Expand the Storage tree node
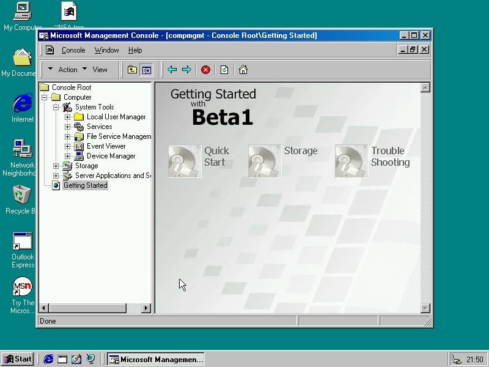The image size is (489, 367). coord(56,166)
